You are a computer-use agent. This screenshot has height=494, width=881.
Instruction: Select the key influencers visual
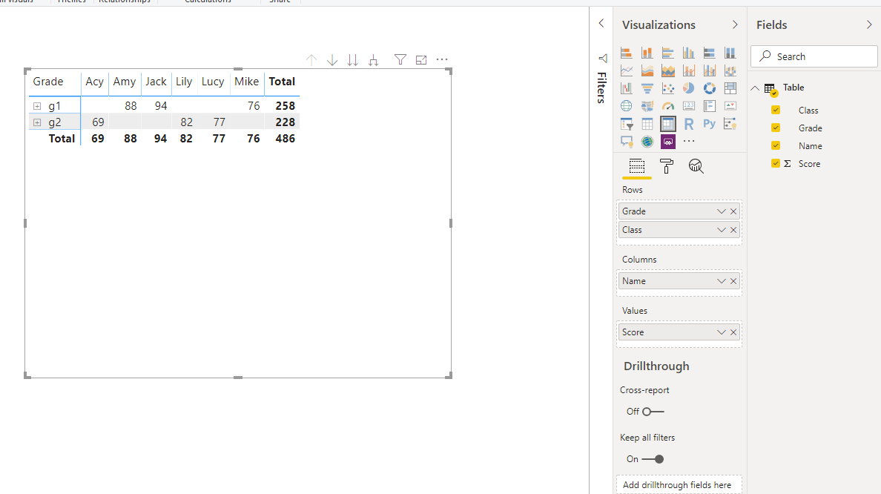(730, 124)
